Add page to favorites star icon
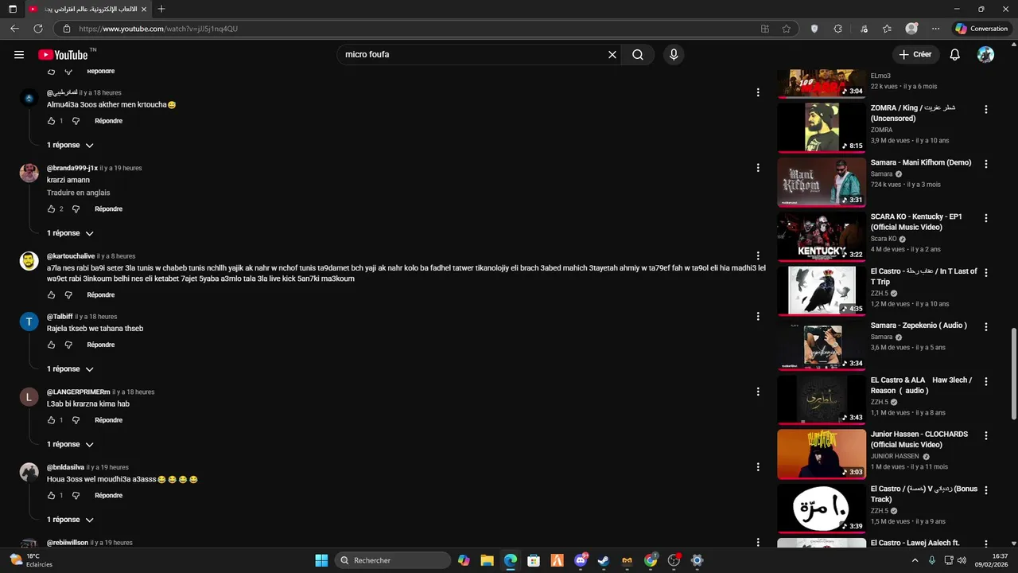 [x=787, y=29]
